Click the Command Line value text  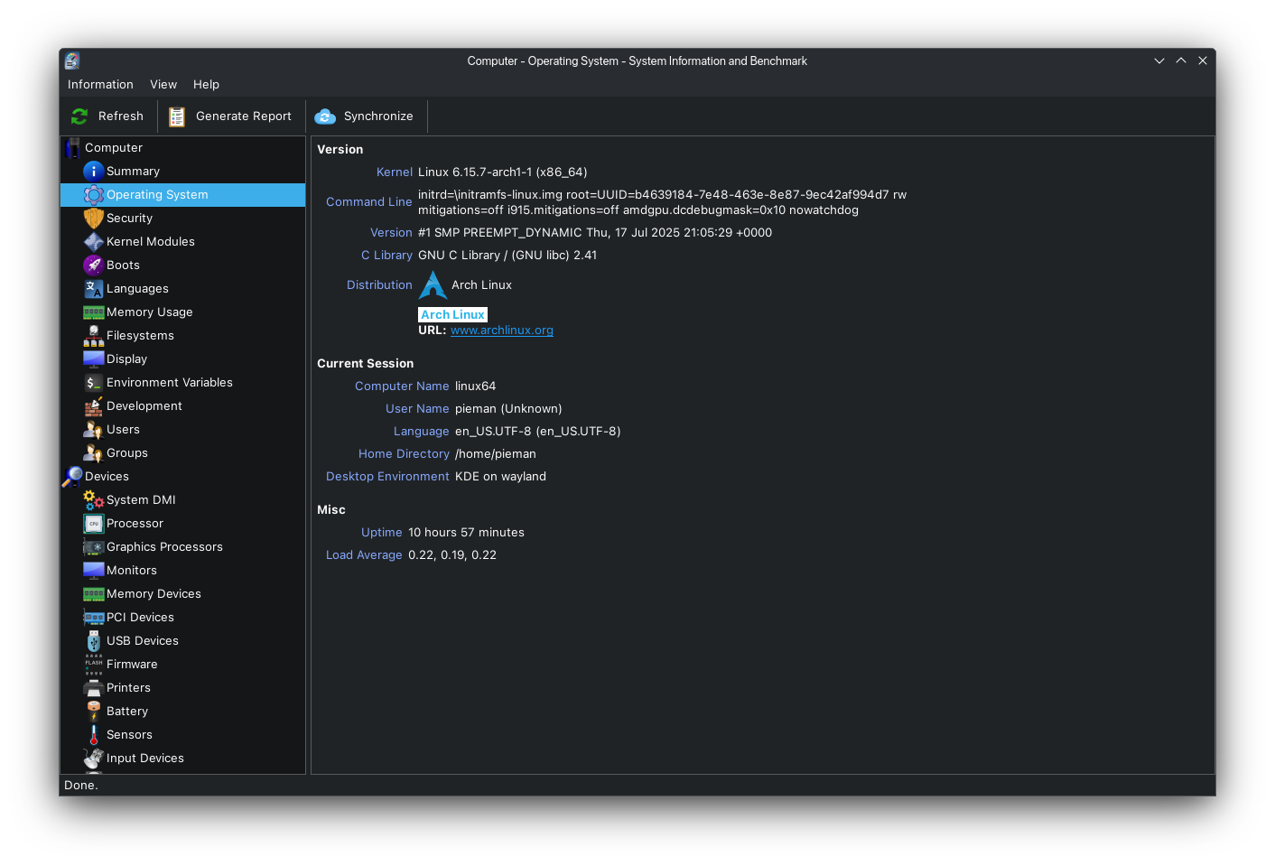(x=662, y=202)
